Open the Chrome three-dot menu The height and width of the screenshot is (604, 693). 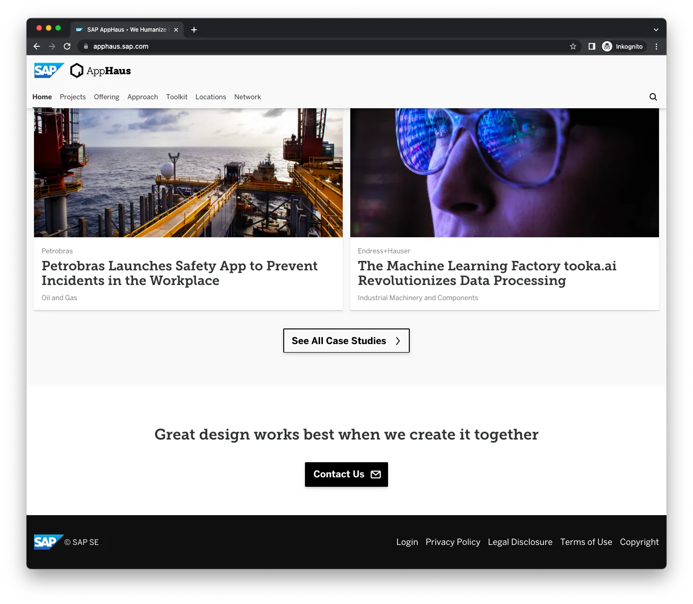click(x=656, y=46)
